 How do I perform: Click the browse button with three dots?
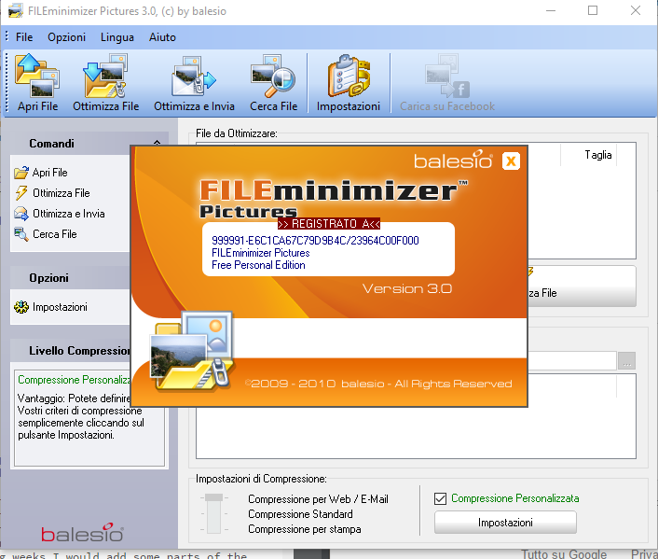[x=626, y=361]
